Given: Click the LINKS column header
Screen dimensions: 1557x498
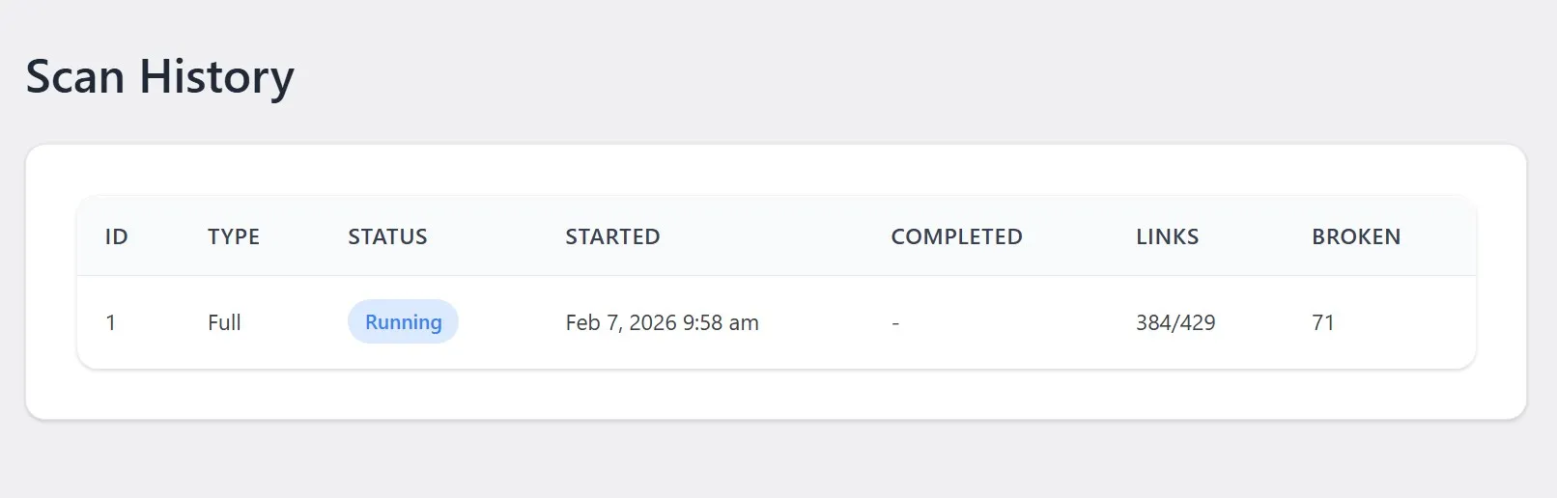Looking at the screenshot, I should [x=1167, y=236].
